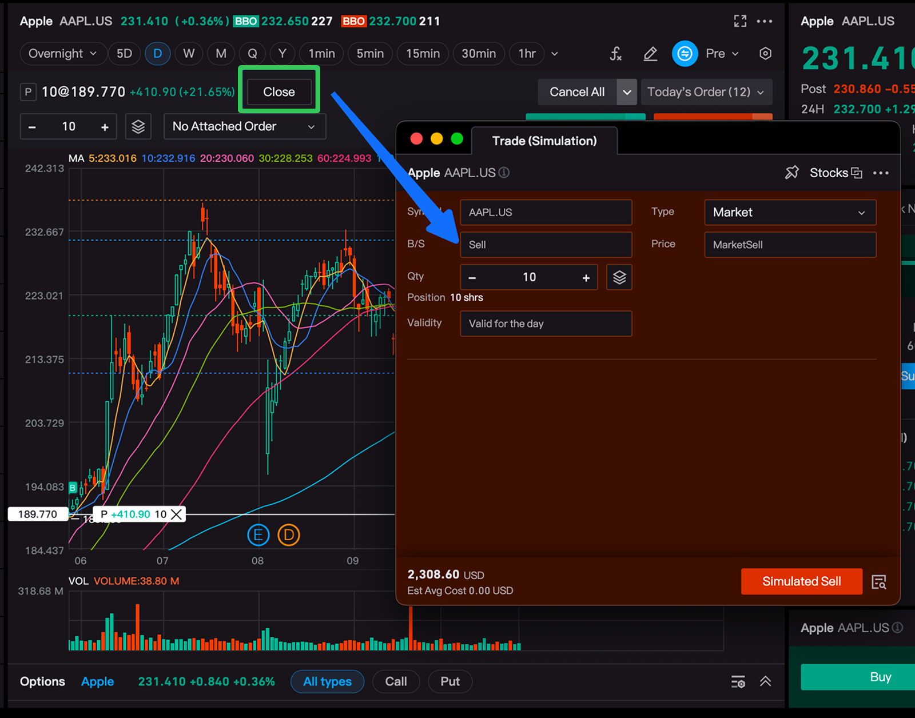Open the No Attached Order dropdown

[x=244, y=126]
